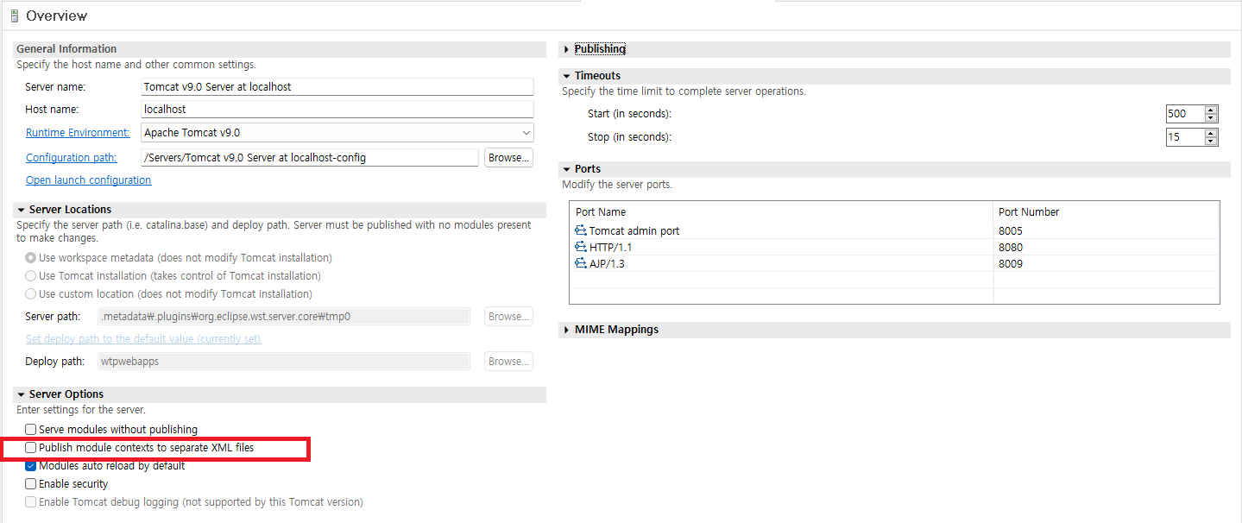Click Set deploy path to the default value link
This screenshot has width=1242, height=523.
point(143,339)
